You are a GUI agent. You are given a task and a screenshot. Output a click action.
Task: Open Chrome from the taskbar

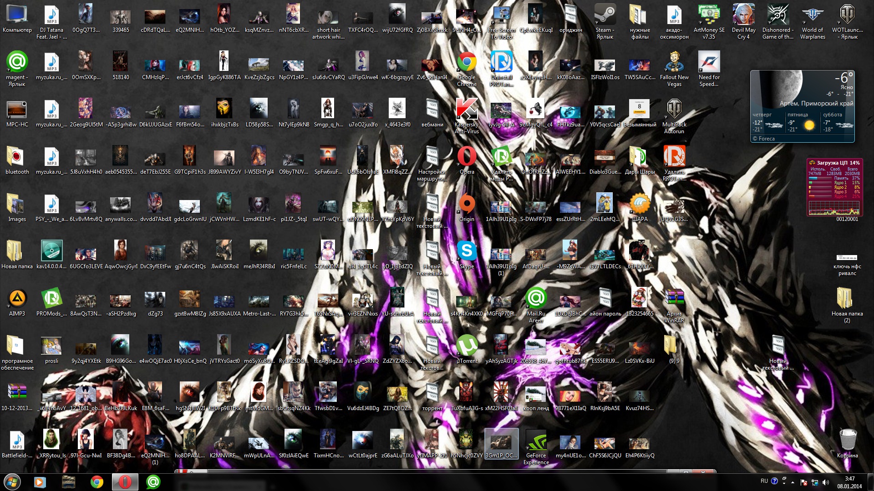97,482
